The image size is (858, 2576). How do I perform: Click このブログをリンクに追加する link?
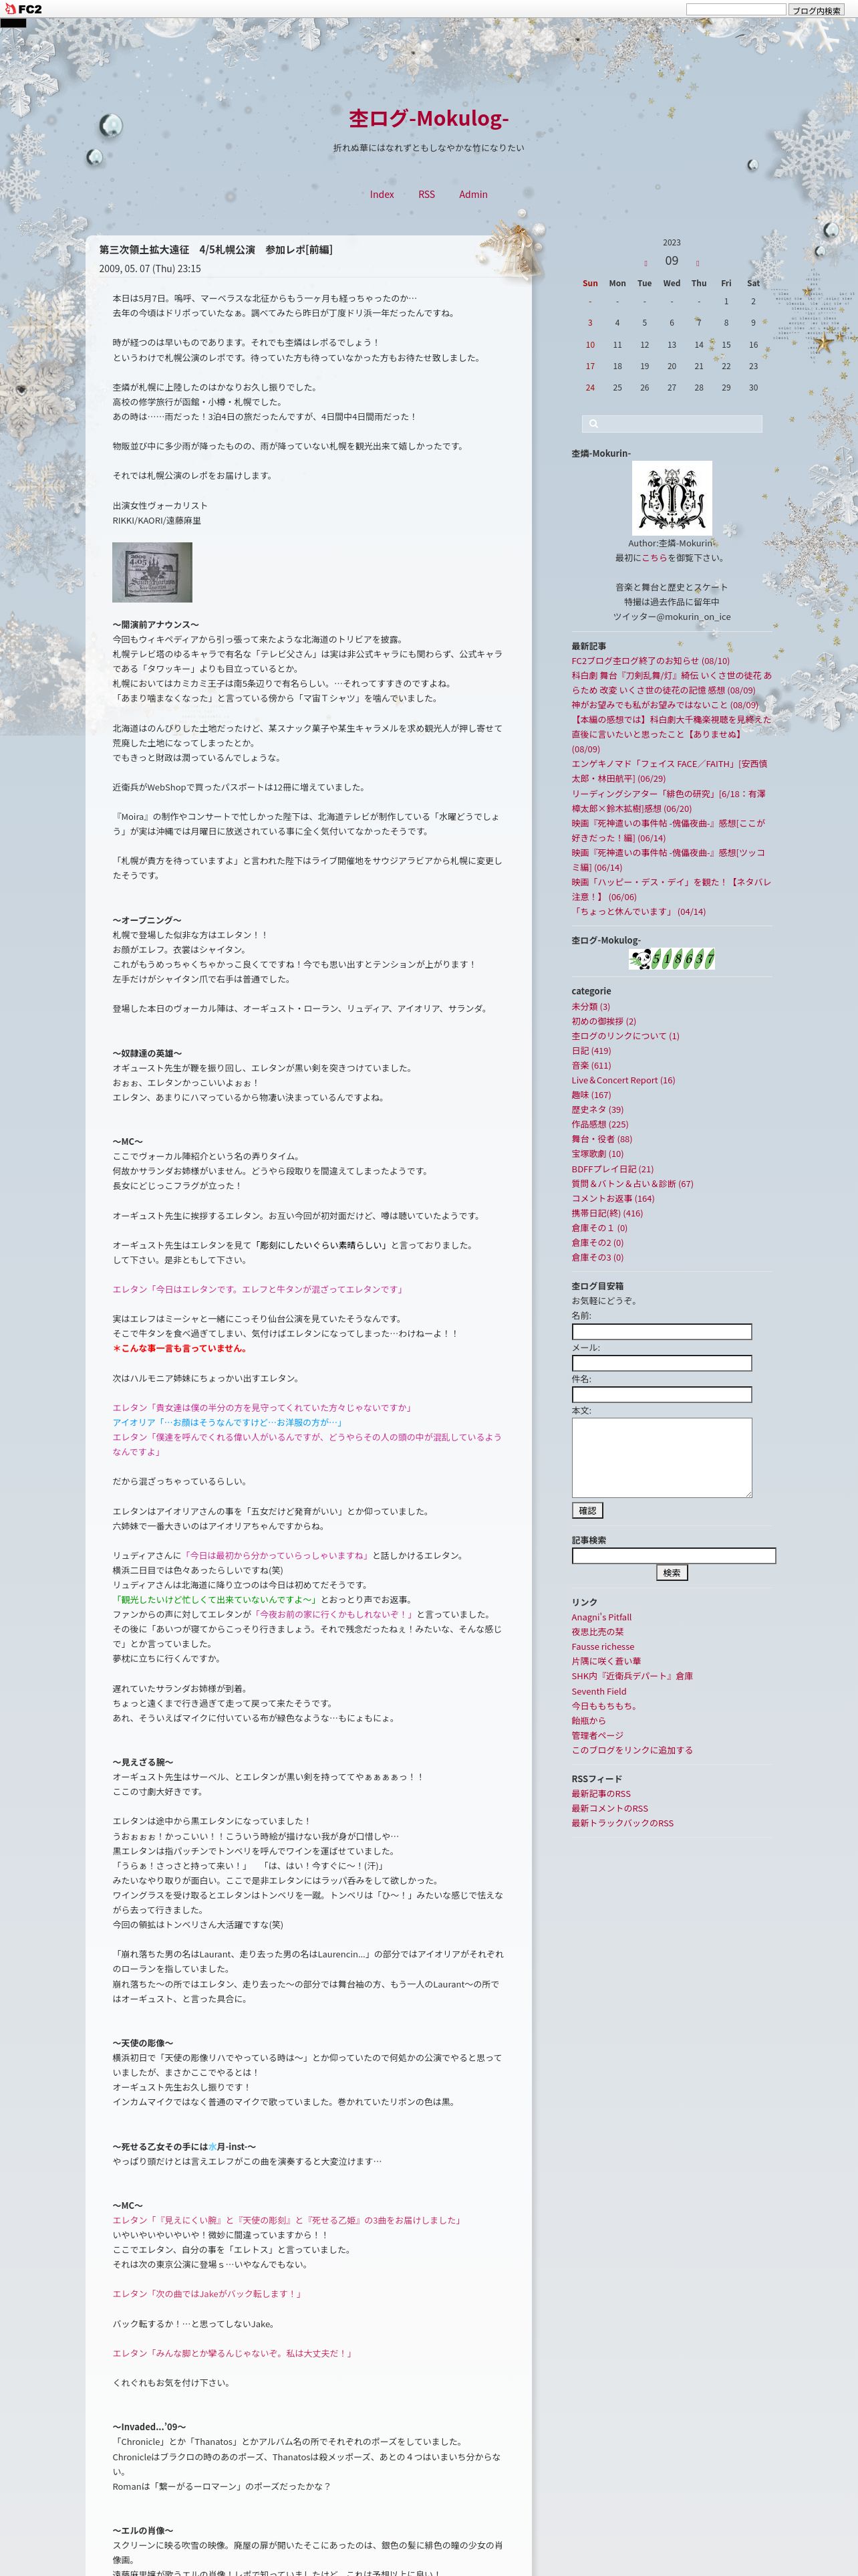[x=632, y=1750]
